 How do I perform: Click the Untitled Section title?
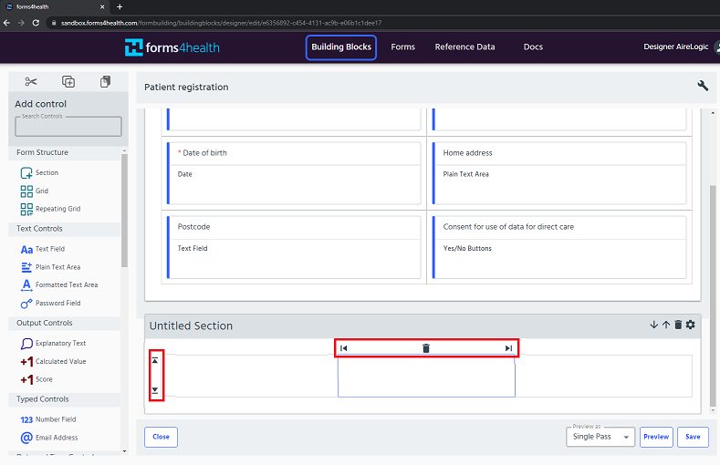click(191, 326)
